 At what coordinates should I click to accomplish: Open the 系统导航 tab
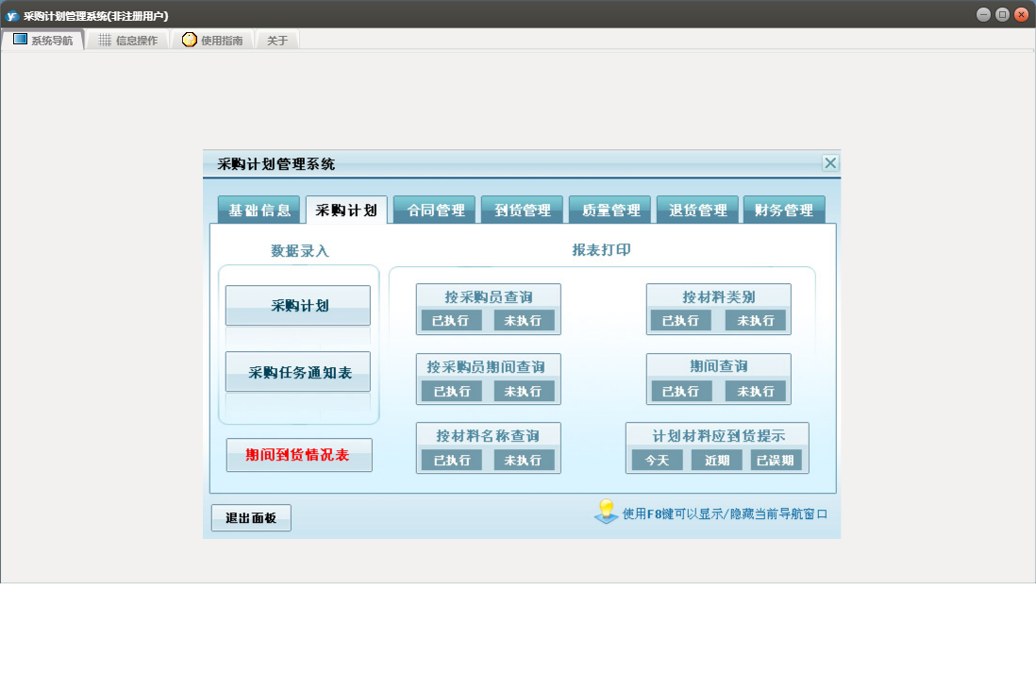[42, 41]
